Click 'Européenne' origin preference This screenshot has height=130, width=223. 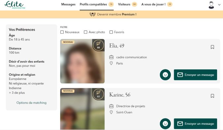click(18, 79)
